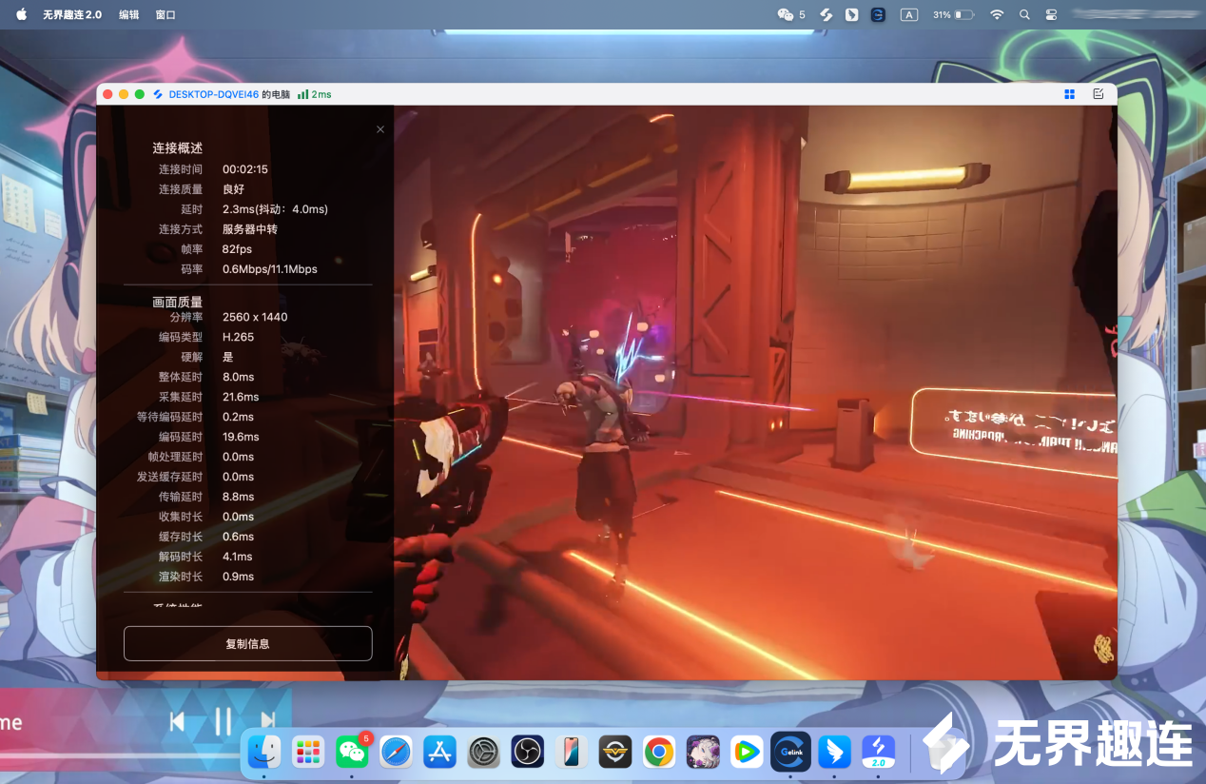Open the anime character game icon in Dock
The height and width of the screenshot is (784, 1206).
tap(703, 752)
